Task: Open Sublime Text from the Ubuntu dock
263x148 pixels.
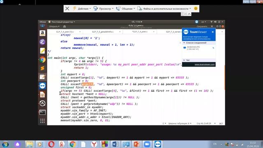Action: pyautogui.click(x=42, y=68)
